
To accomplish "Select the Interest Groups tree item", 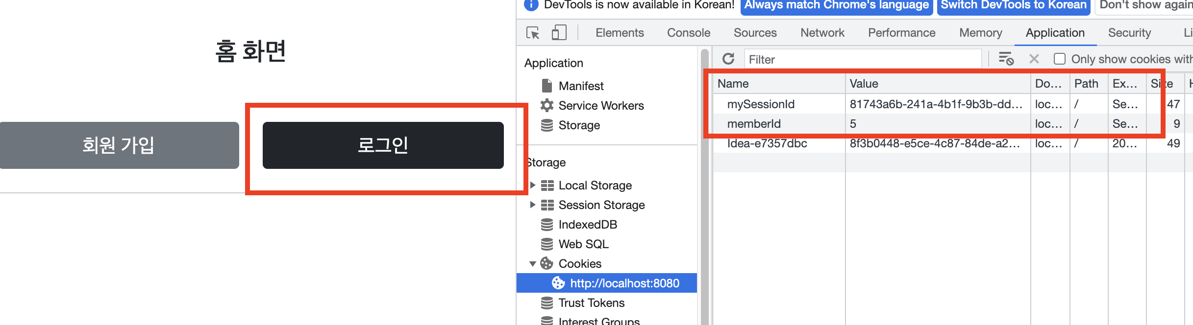I will point(599,321).
